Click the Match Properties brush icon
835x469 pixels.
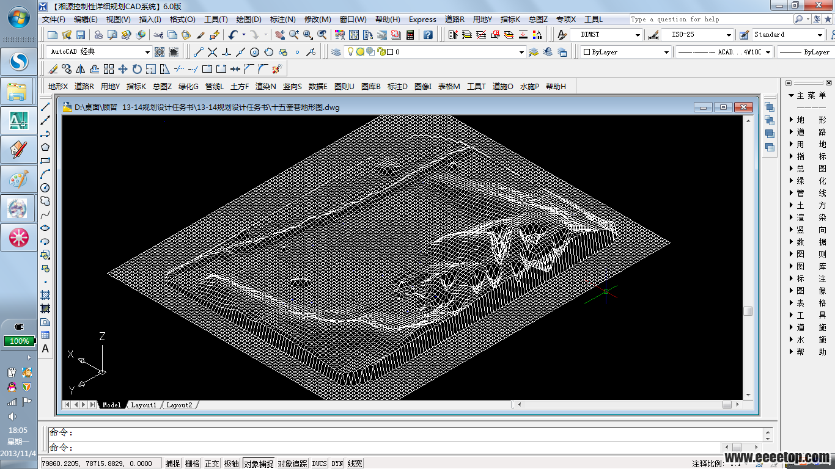pyautogui.click(x=200, y=35)
